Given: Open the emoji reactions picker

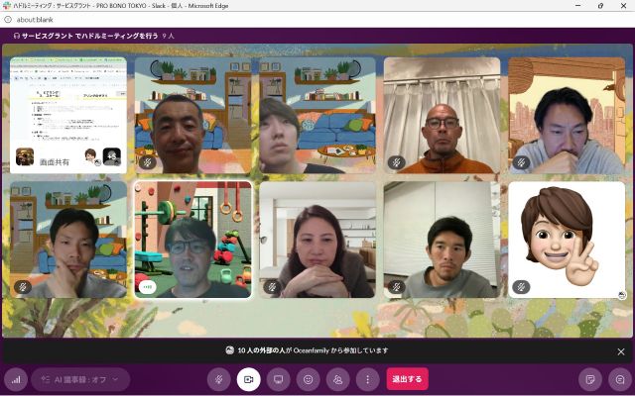Looking at the screenshot, I should 309,379.
